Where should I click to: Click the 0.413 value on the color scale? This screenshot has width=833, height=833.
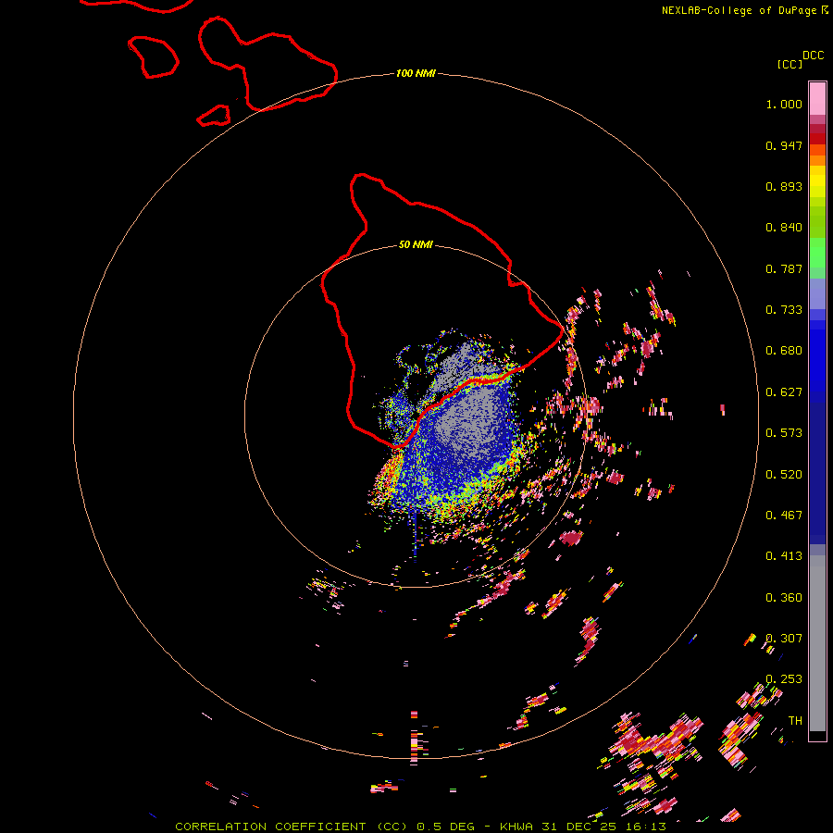(x=784, y=556)
